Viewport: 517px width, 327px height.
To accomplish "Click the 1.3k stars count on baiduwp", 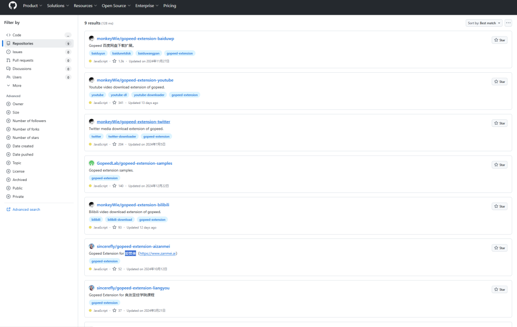I will point(118,61).
